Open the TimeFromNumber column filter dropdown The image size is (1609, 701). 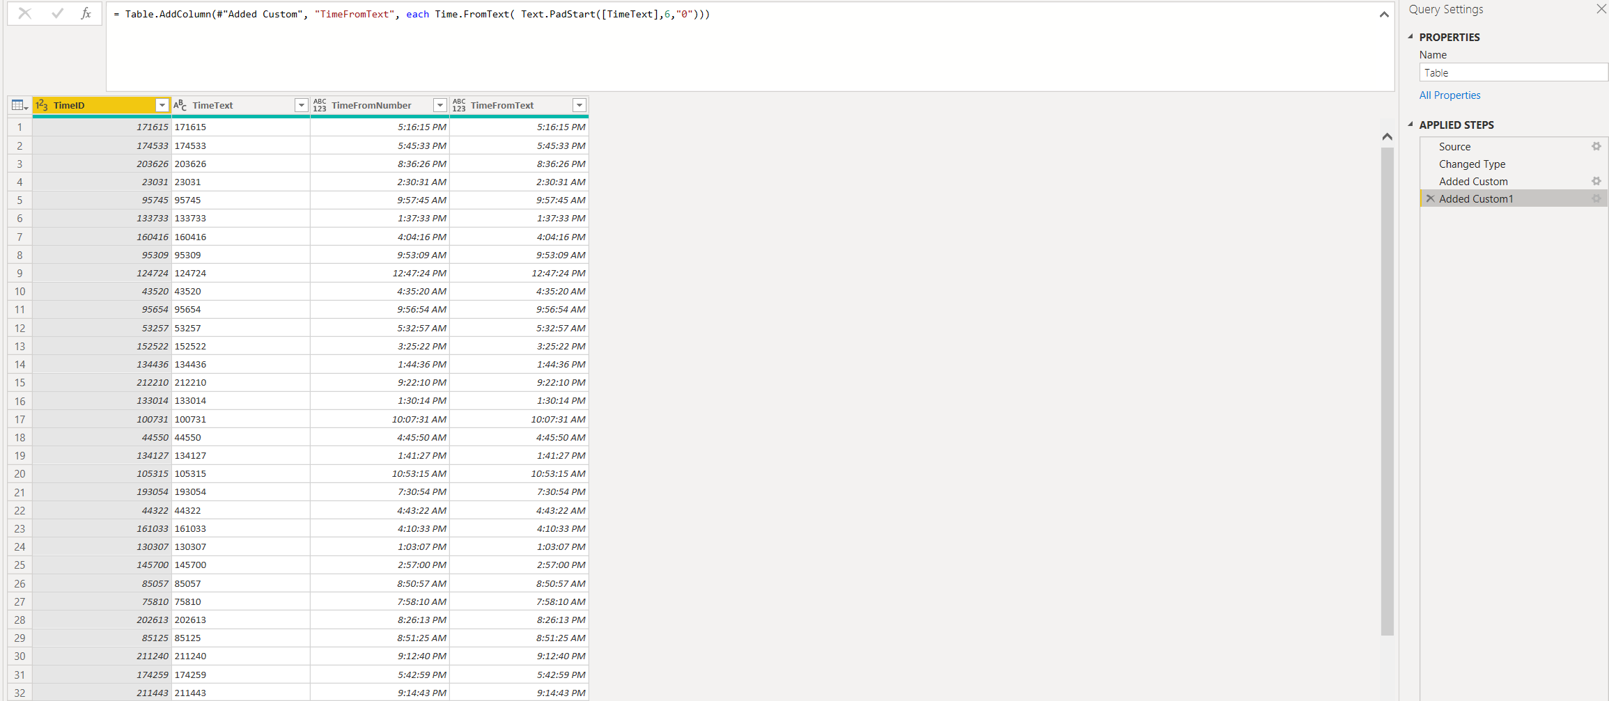440,105
